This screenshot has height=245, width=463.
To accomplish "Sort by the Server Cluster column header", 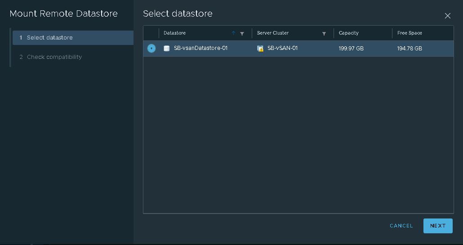I will coord(272,33).
